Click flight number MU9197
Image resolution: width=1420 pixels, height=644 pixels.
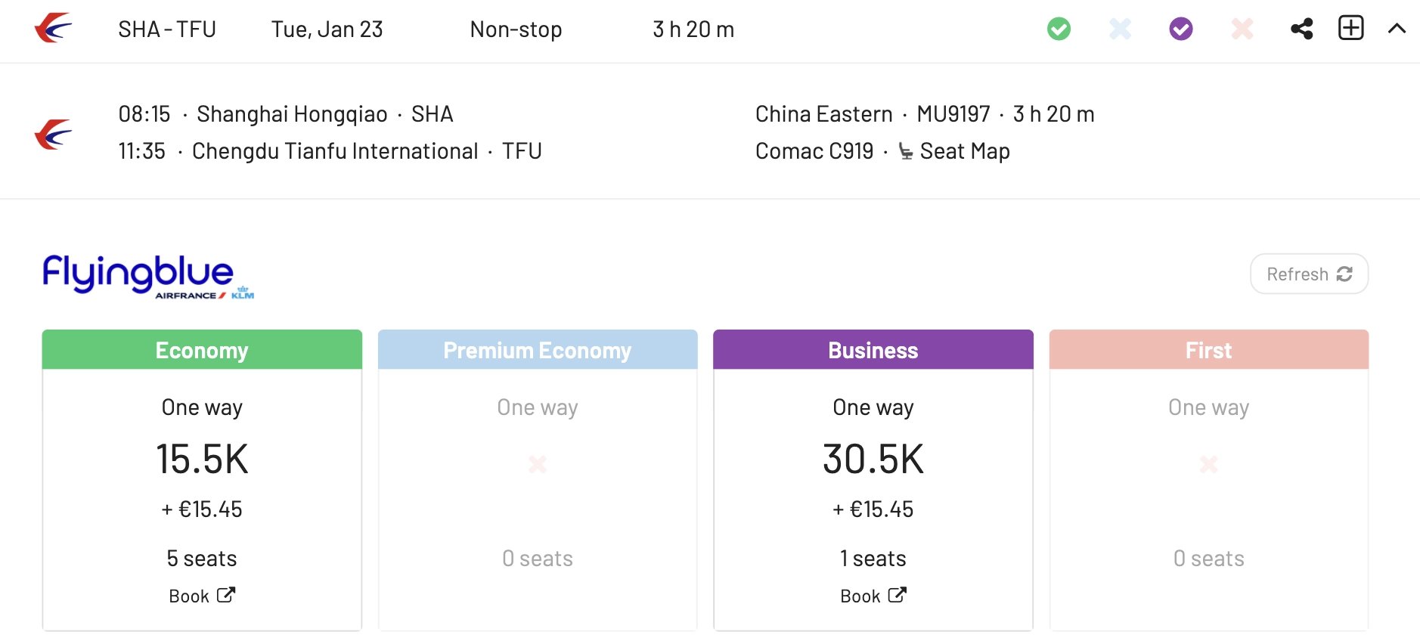click(953, 114)
